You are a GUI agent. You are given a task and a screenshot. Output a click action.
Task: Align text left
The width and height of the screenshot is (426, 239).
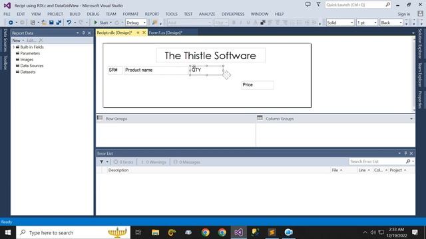click(270, 23)
